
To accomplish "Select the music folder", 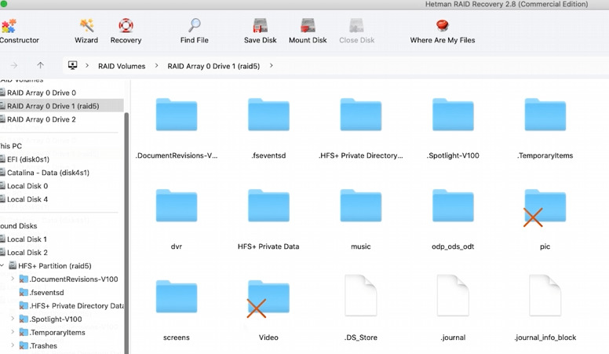I will coord(361,206).
